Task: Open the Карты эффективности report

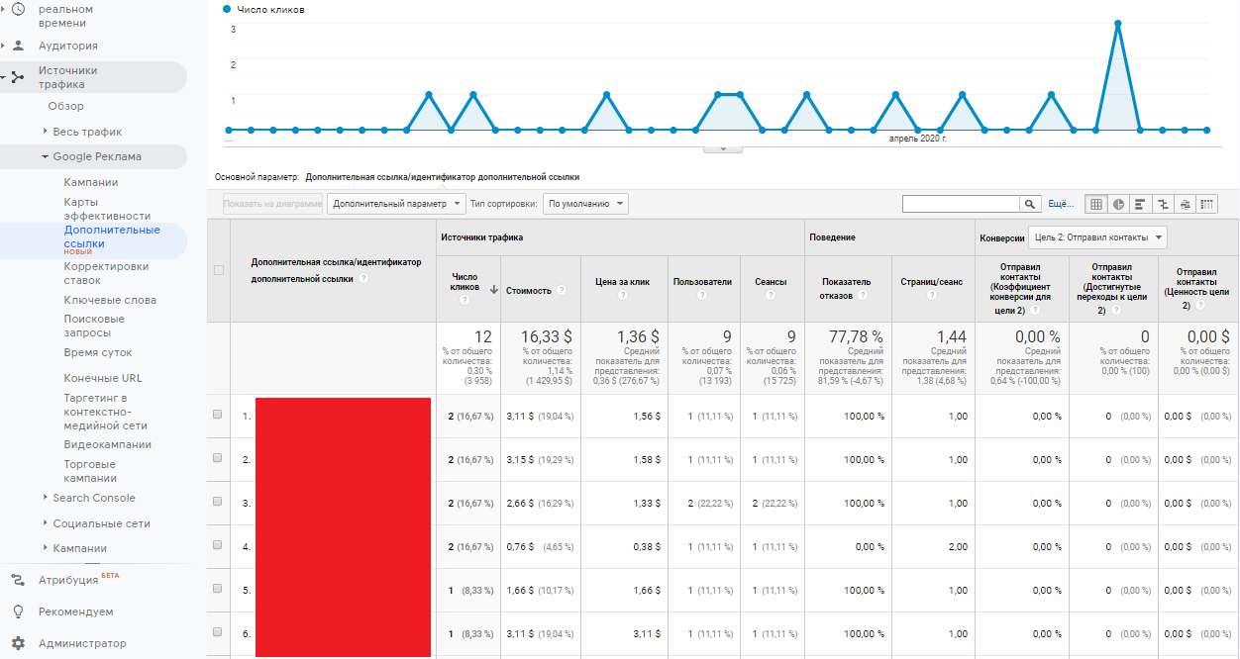Action: (107, 209)
